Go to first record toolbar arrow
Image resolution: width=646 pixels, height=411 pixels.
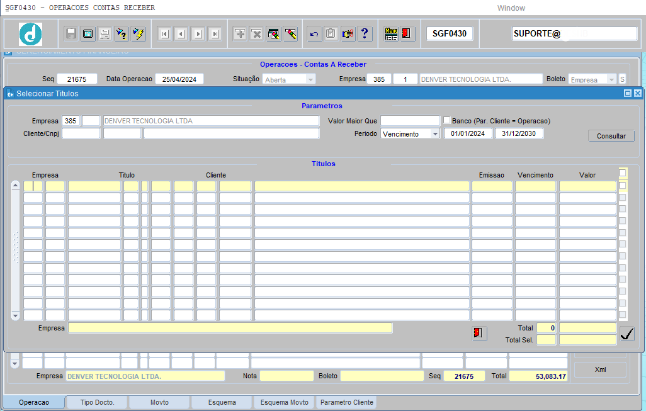(165, 34)
